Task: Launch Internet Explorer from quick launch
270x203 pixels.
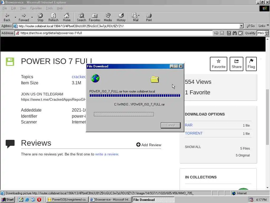Action: [x=27, y=200]
